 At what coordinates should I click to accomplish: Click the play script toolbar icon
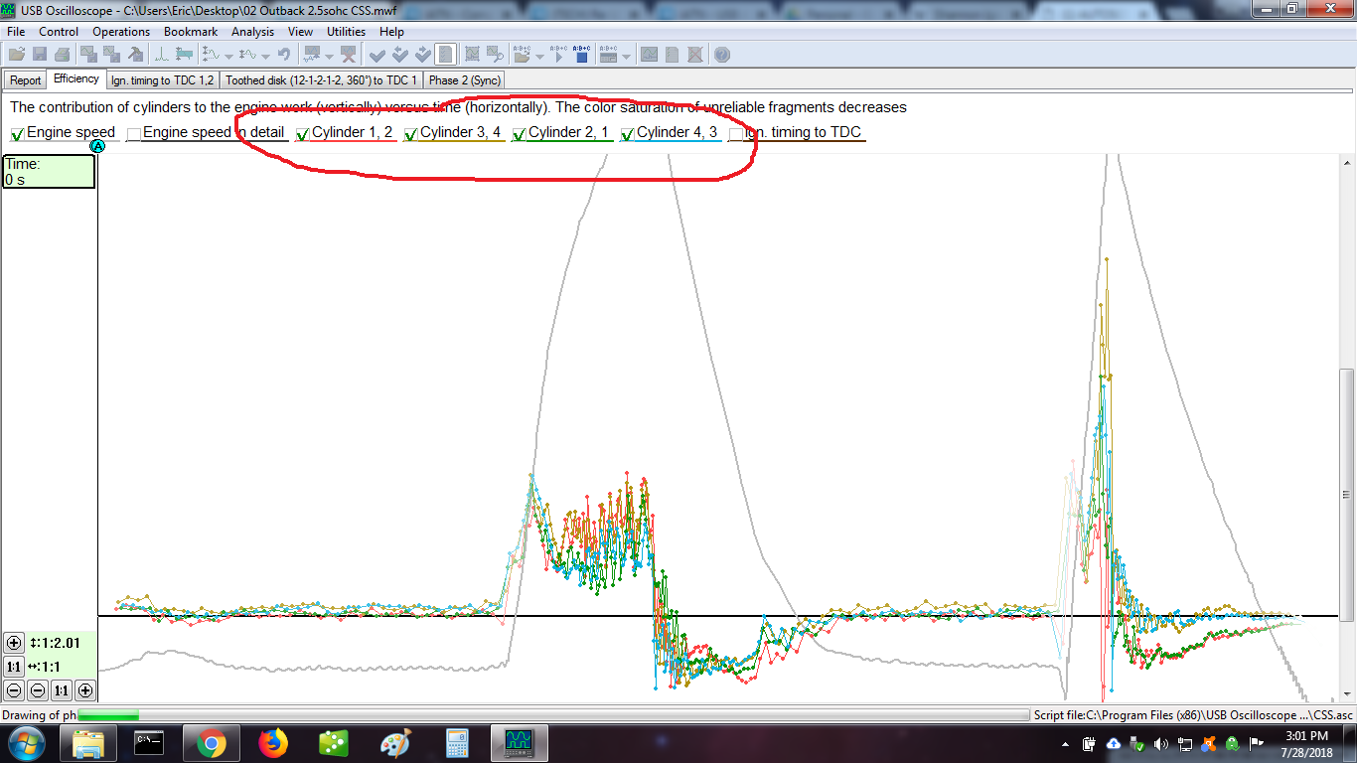tap(558, 55)
